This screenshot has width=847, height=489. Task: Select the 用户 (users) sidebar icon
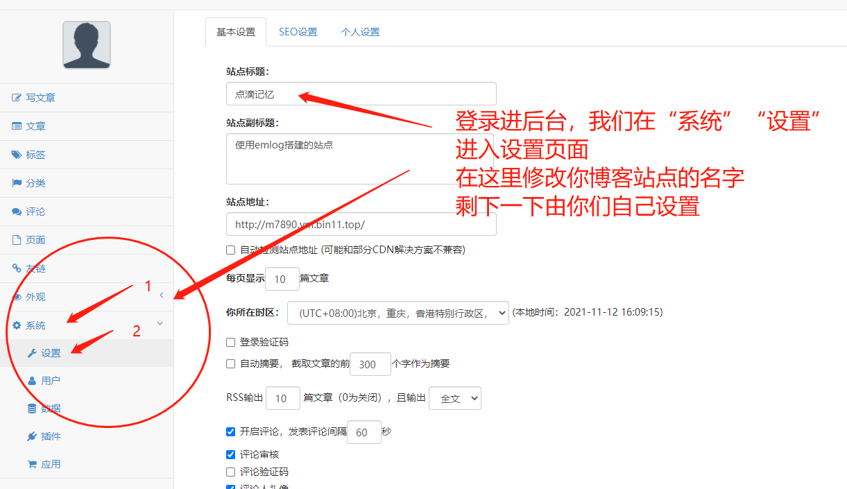32,380
